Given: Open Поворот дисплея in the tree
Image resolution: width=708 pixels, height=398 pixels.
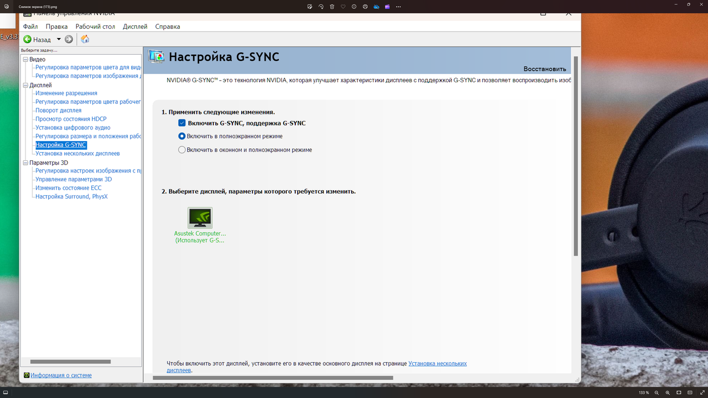Looking at the screenshot, I should [x=58, y=111].
